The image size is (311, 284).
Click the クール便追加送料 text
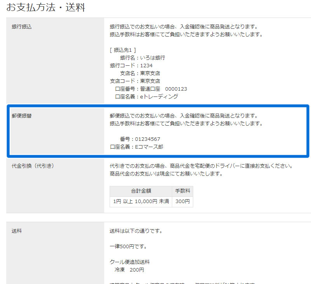(130, 262)
